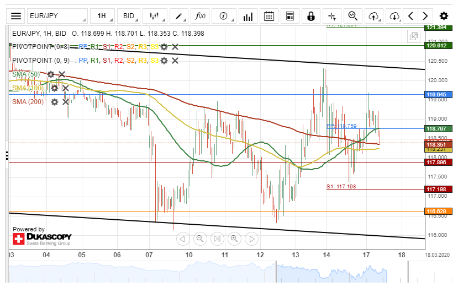Screen dimensions: 458x287
Task: Open the candlestick chart type selector
Action: (155, 16)
